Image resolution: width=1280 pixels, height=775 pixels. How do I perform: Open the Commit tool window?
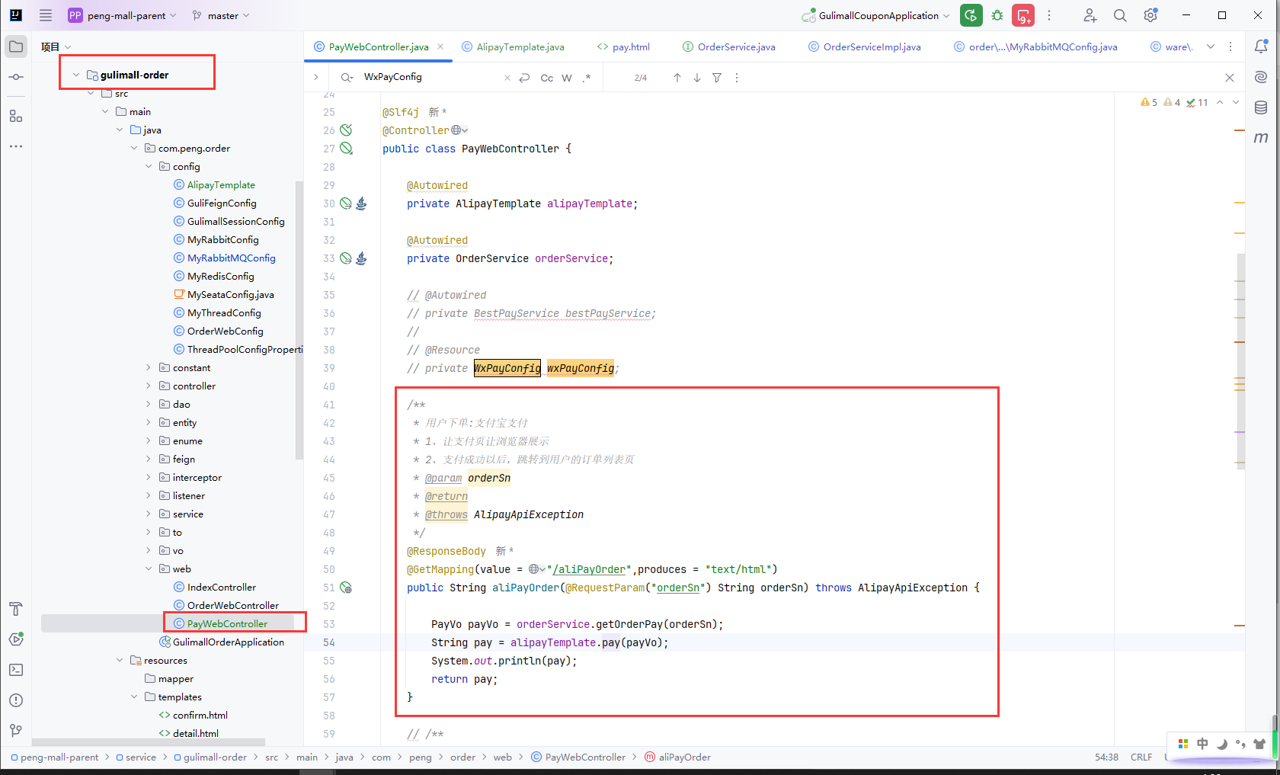click(x=16, y=77)
